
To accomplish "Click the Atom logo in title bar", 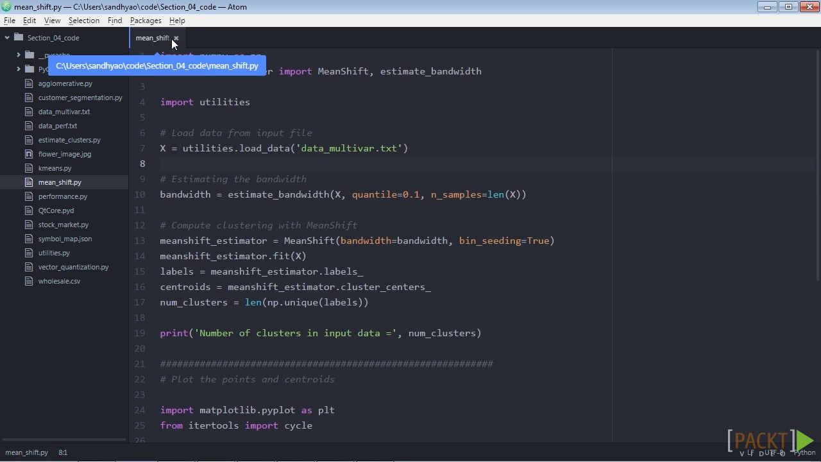I will coord(6,7).
